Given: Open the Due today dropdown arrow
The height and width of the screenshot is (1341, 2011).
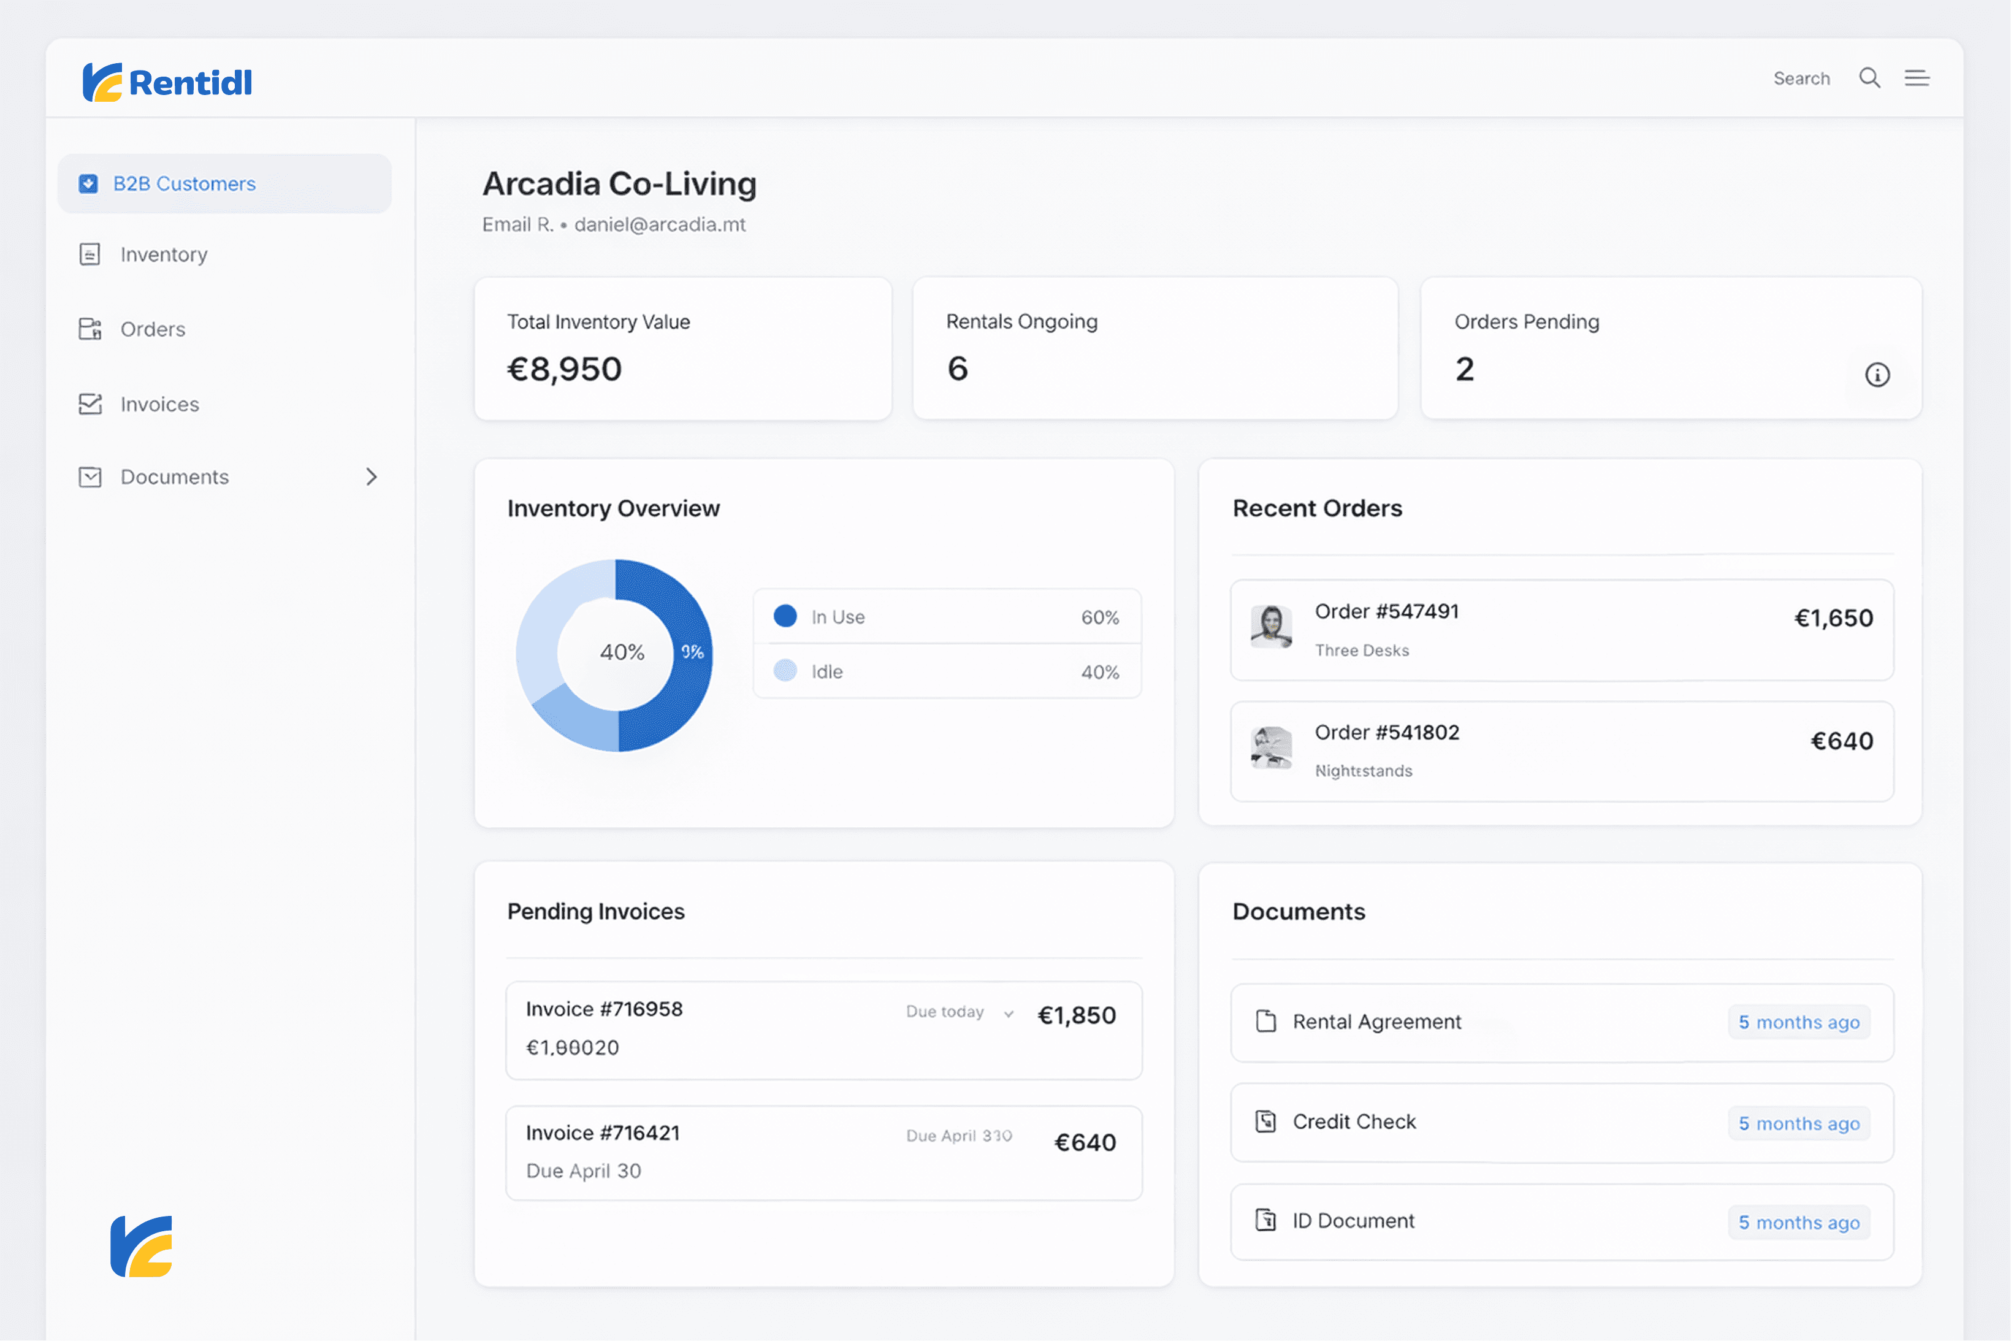Looking at the screenshot, I should 1009,1014.
